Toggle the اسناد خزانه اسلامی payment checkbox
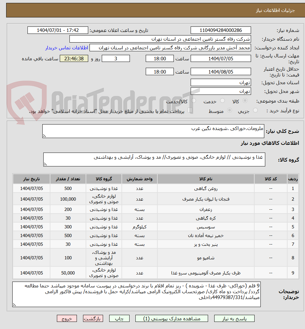Screen dimensions: 305x329 coord(190,110)
